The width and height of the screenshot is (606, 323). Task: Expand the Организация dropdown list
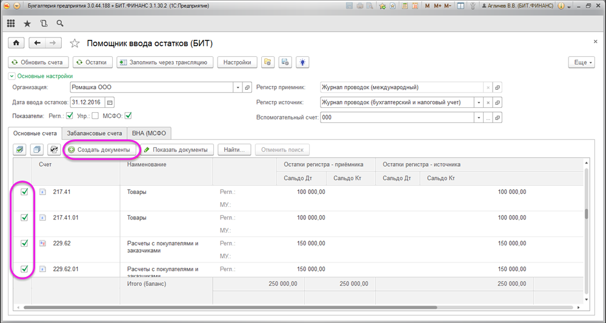[x=238, y=87]
